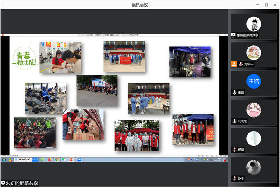The height and width of the screenshot is (187, 280).
Task: Select 刘宗一's avatar picture
Action: point(254,53)
